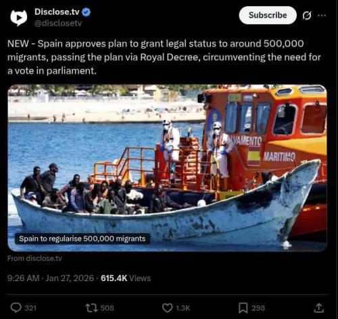View the 615.4K Views analytics
Screen dimensions: 338x319
point(126,278)
